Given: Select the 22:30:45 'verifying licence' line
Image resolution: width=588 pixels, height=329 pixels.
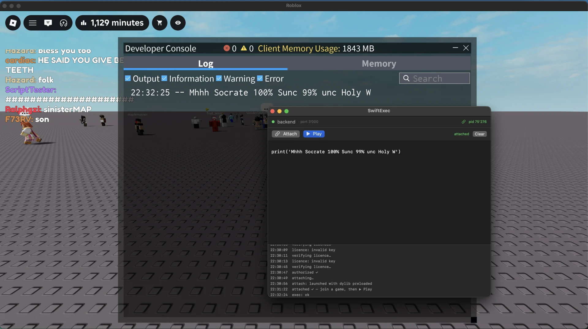Looking at the screenshot, I should (x=301, y=267).
